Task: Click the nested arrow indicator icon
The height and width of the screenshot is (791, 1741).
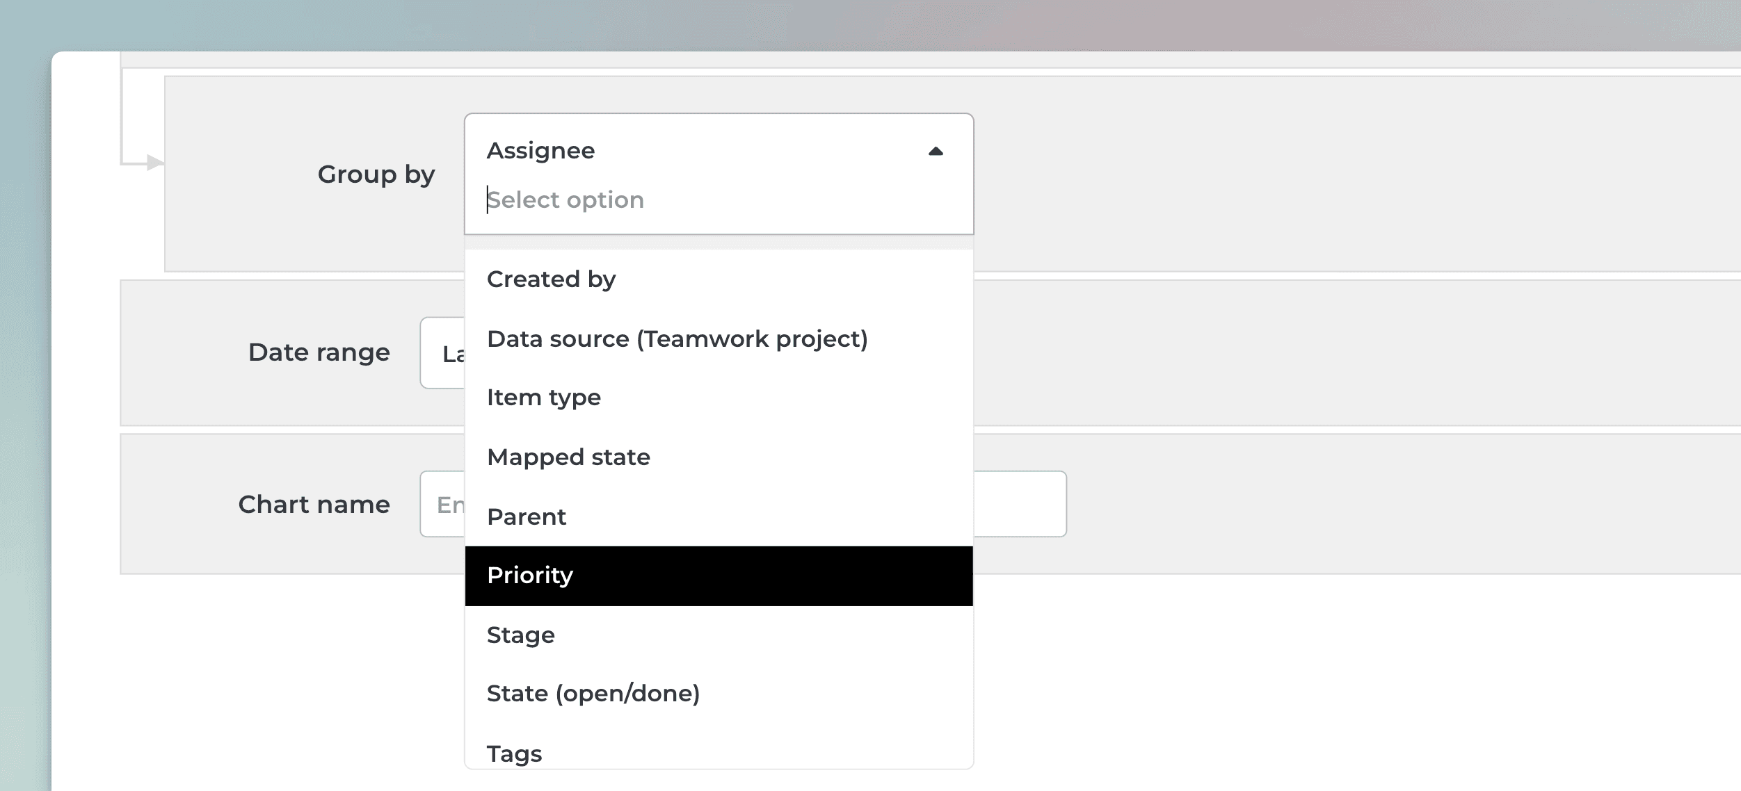Action: tap(154, 163)
